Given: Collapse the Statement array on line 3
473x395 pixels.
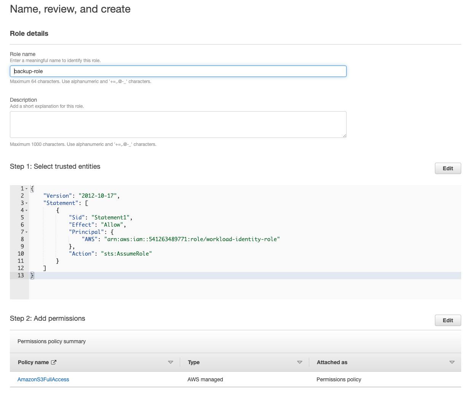Looking at the screenshot, I should [x=27, y=203].
